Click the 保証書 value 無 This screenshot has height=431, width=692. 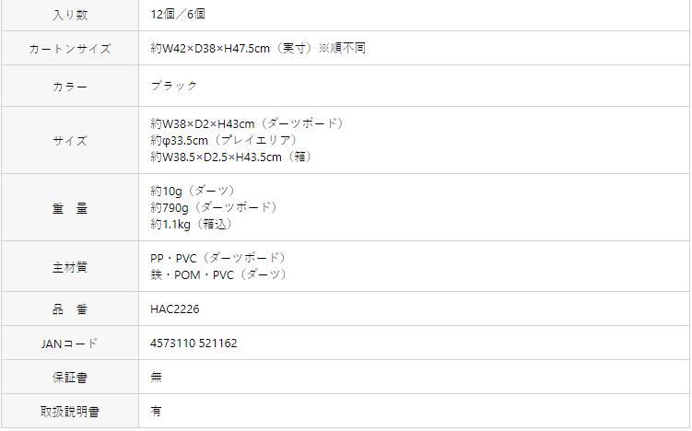[x=157, y=378]
